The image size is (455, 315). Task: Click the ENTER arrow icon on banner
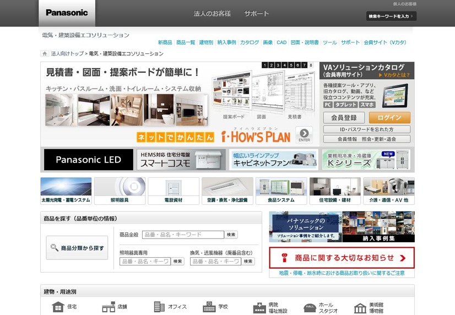pos(304,135)
